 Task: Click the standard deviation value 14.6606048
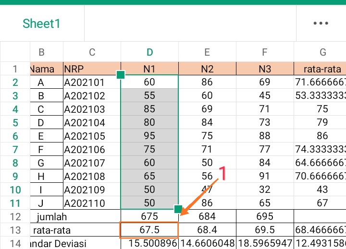207,243
